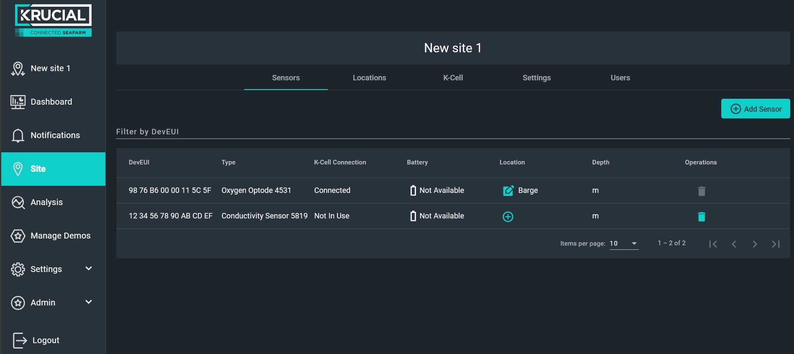
Task: Go to last page of sensors
Action: pyautogui.click(x=776, y=244)
